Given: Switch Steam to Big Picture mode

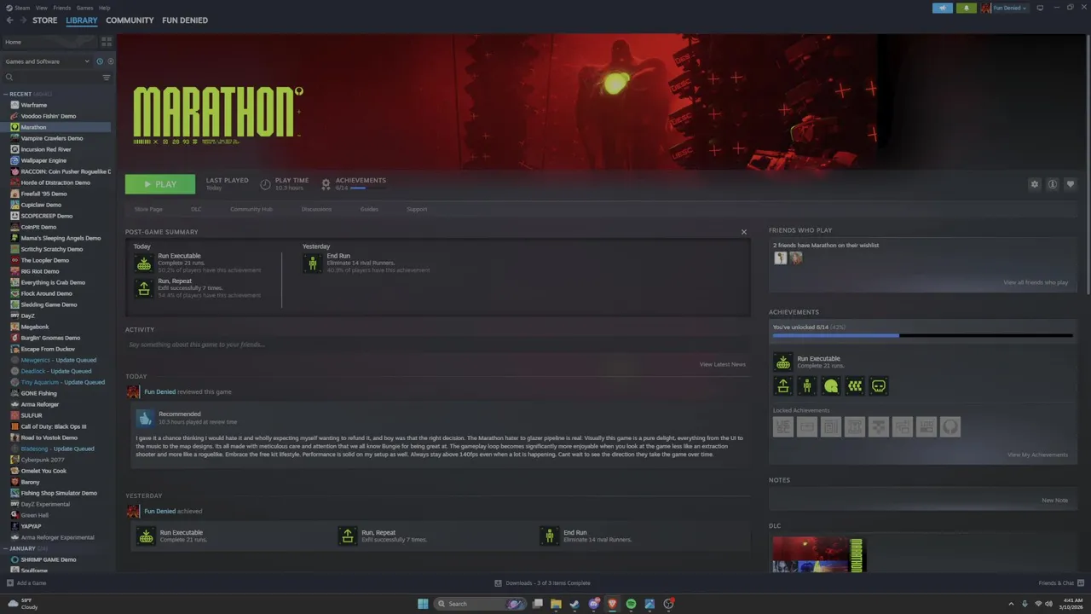Looking at the screenshot, I should click(x=1040, y=8).
